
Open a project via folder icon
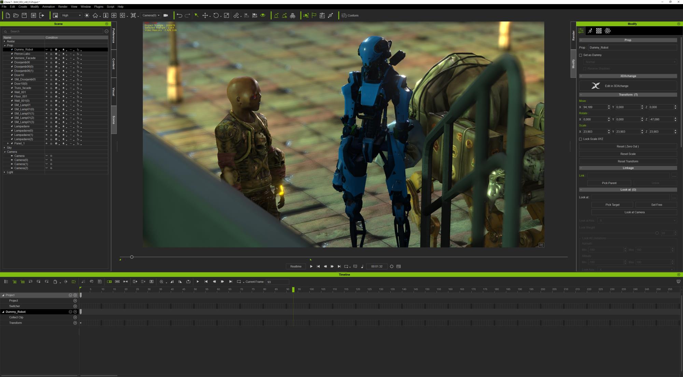(x=16, y=15)
